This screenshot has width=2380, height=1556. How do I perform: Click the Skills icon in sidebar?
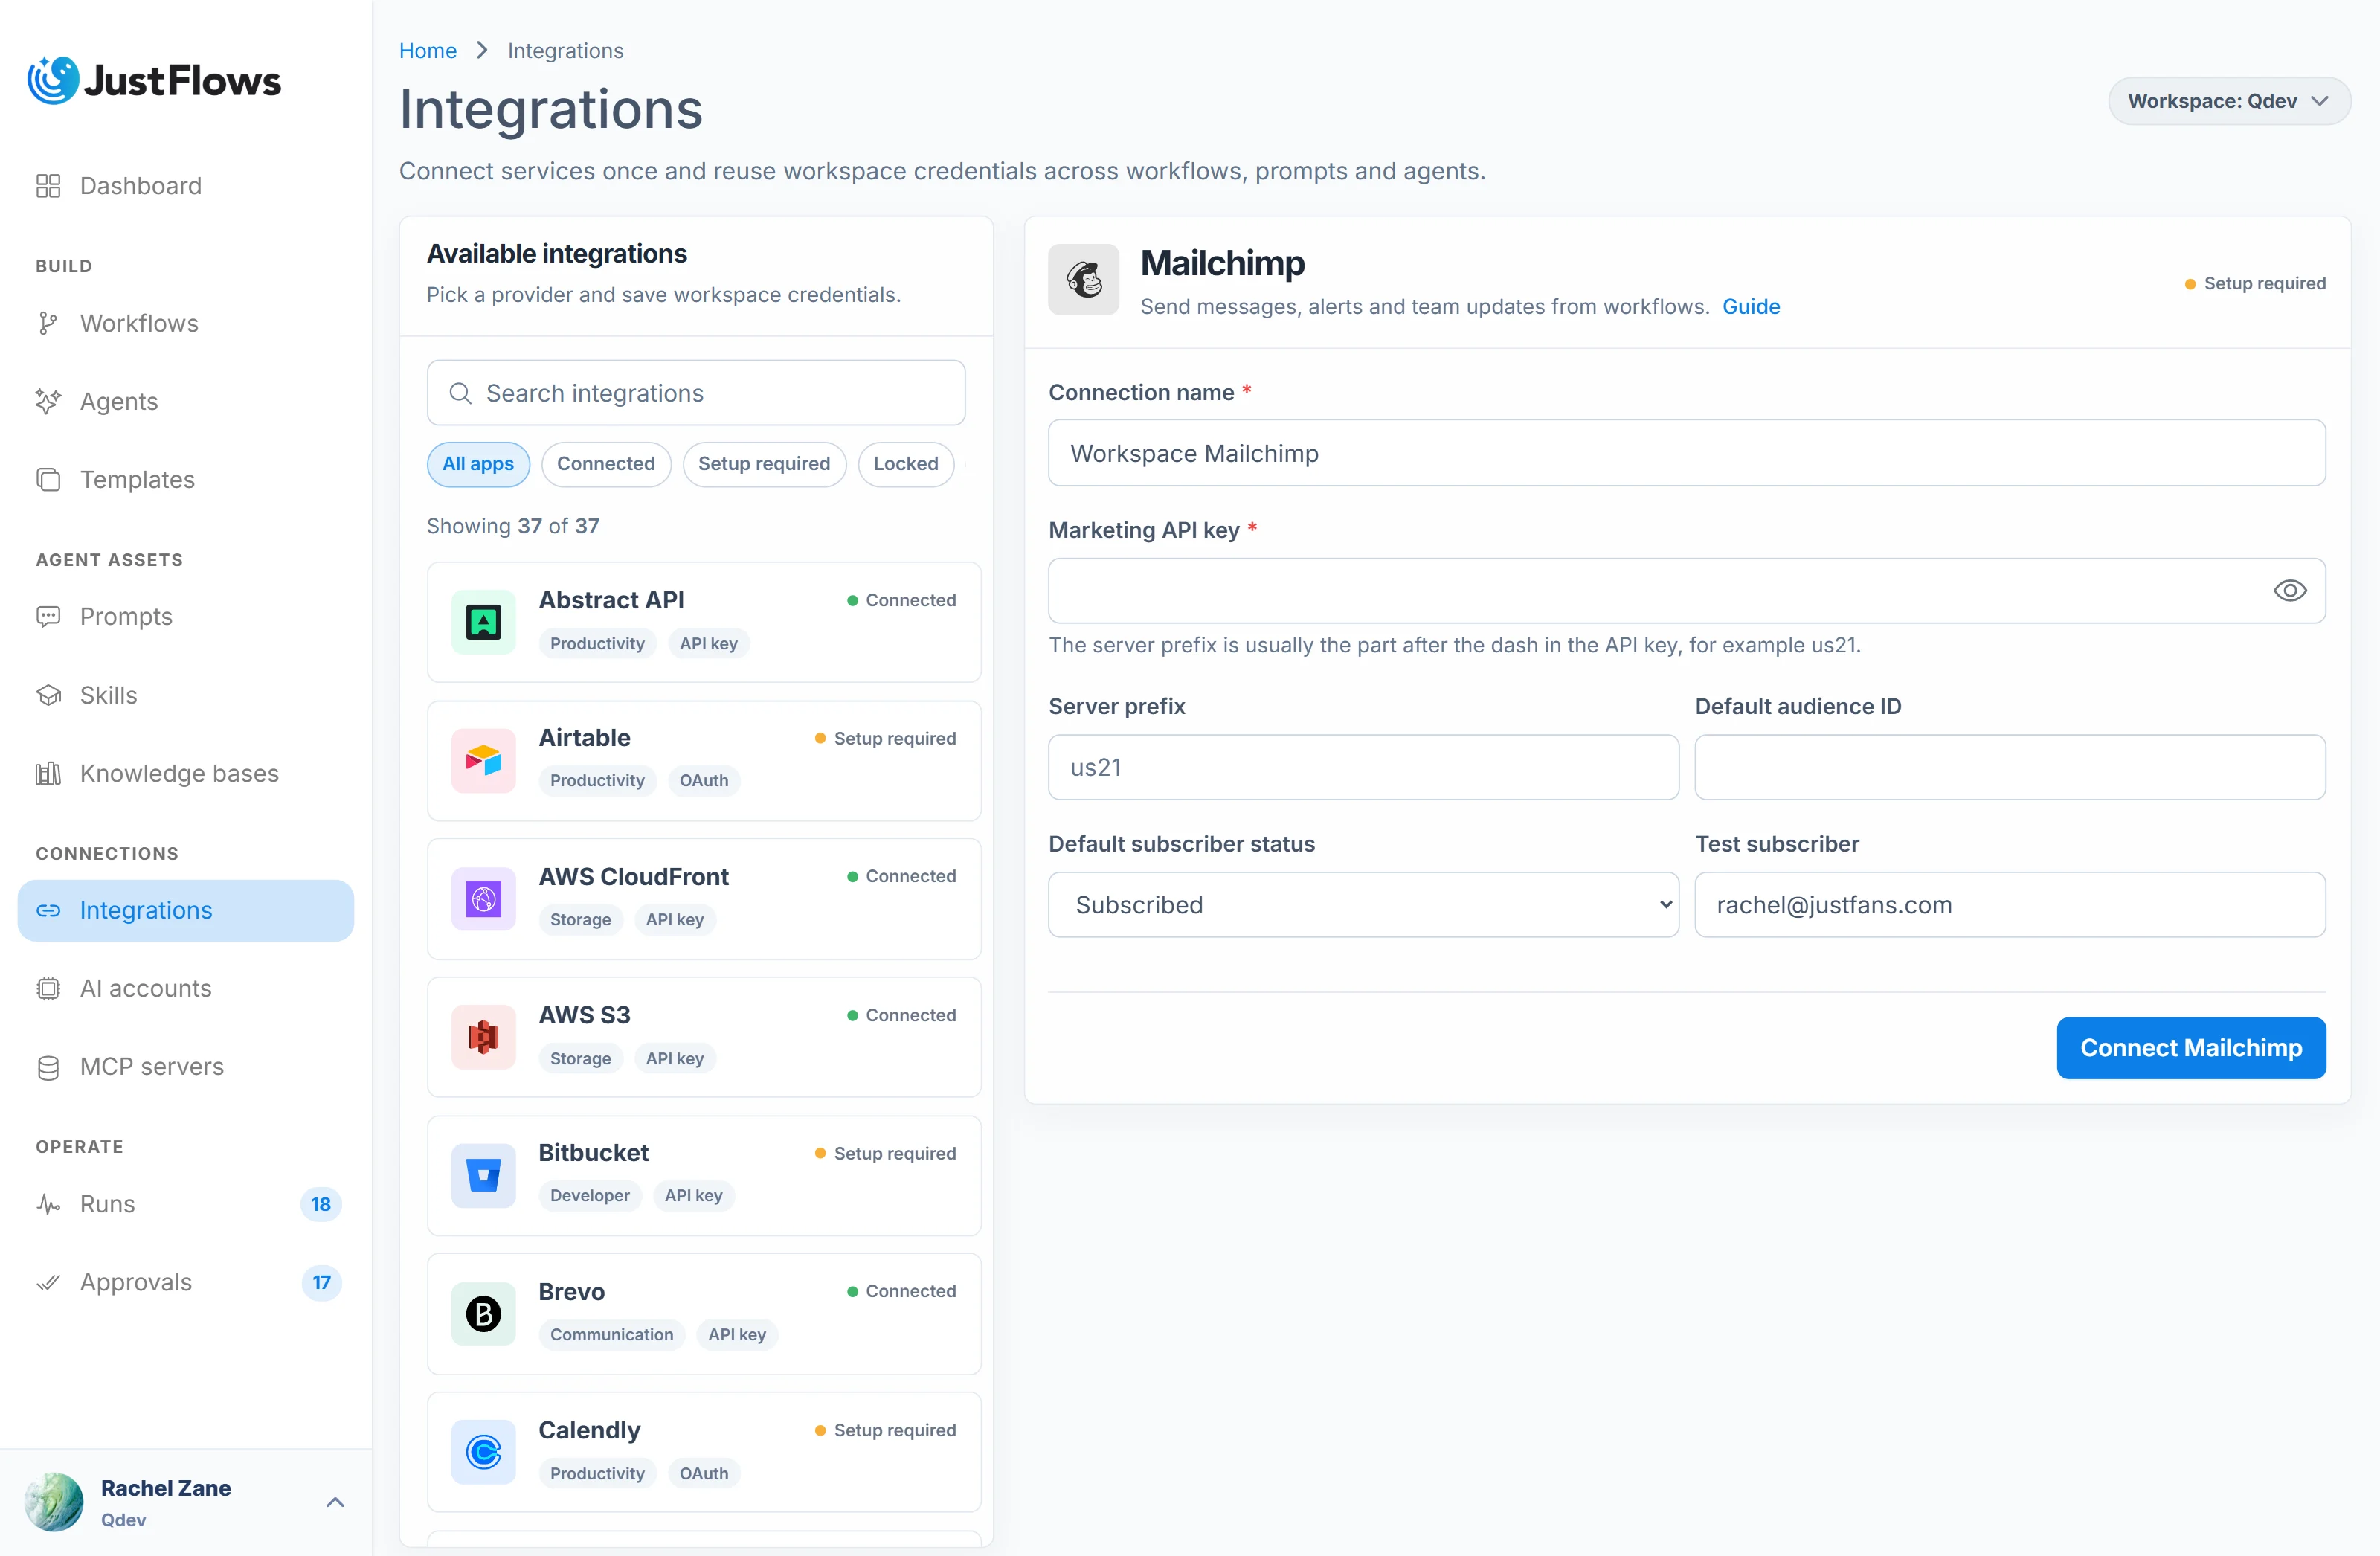[48, 695]
